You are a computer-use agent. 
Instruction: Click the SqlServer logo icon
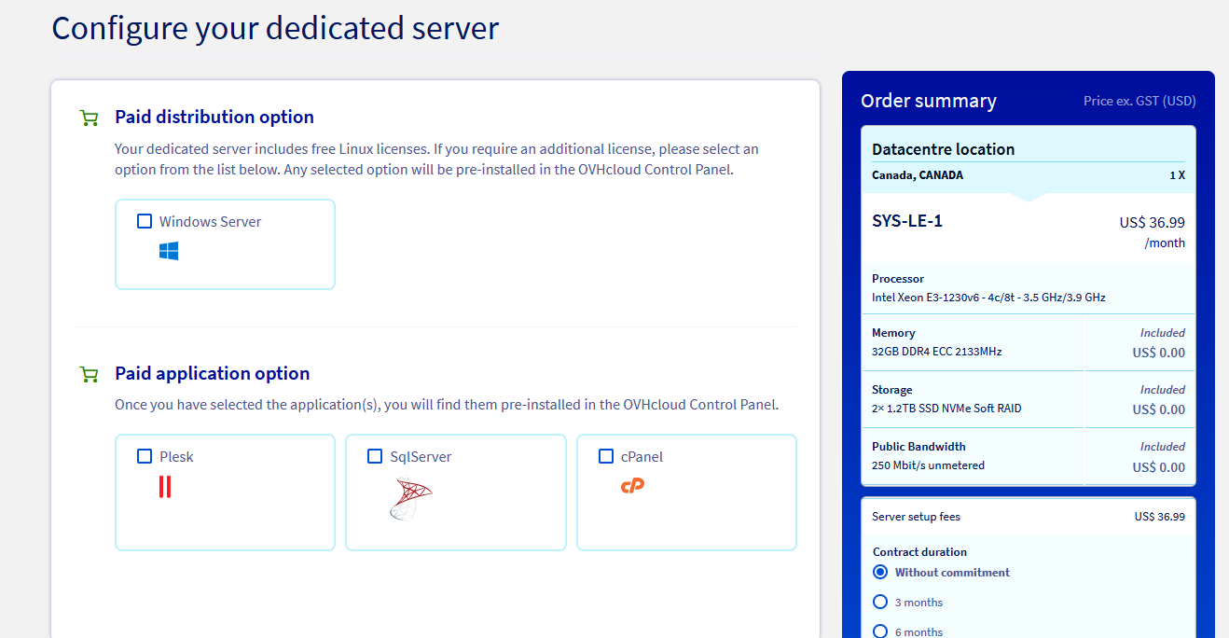[x=410, y=498]
